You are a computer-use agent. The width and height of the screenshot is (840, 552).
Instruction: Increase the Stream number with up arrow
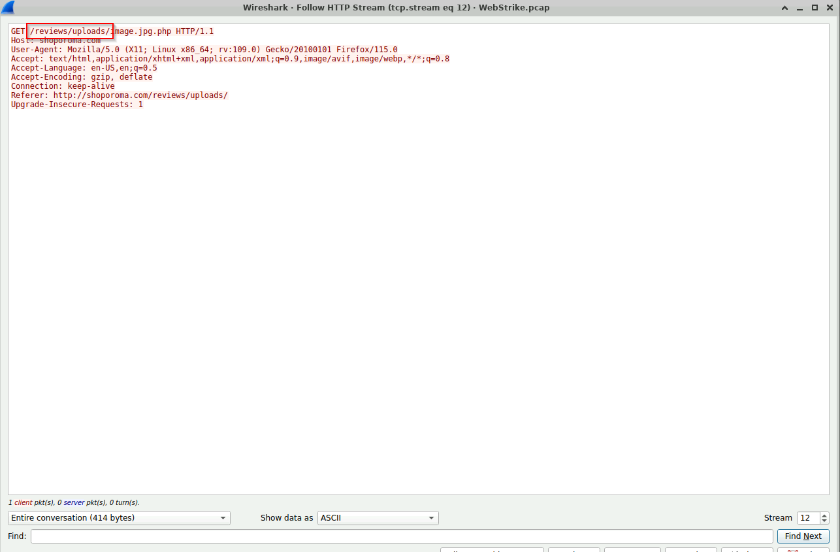click(x=824, y=515)
